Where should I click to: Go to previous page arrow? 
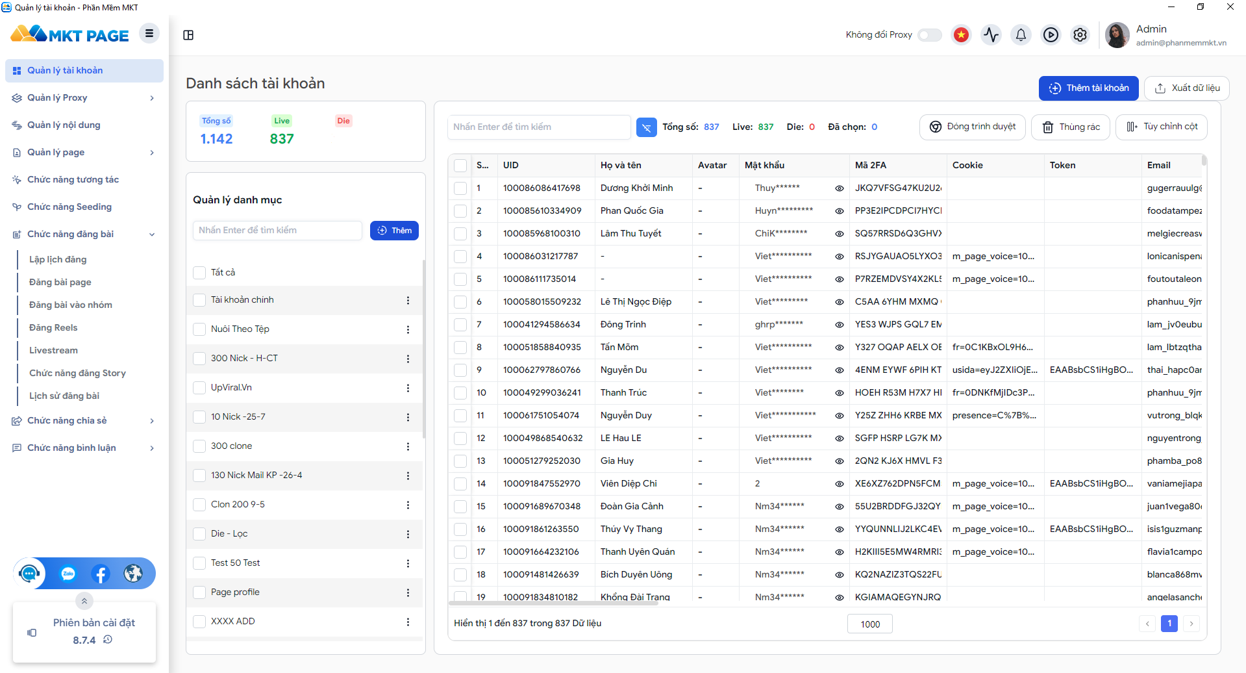(x=1147, y=624)
